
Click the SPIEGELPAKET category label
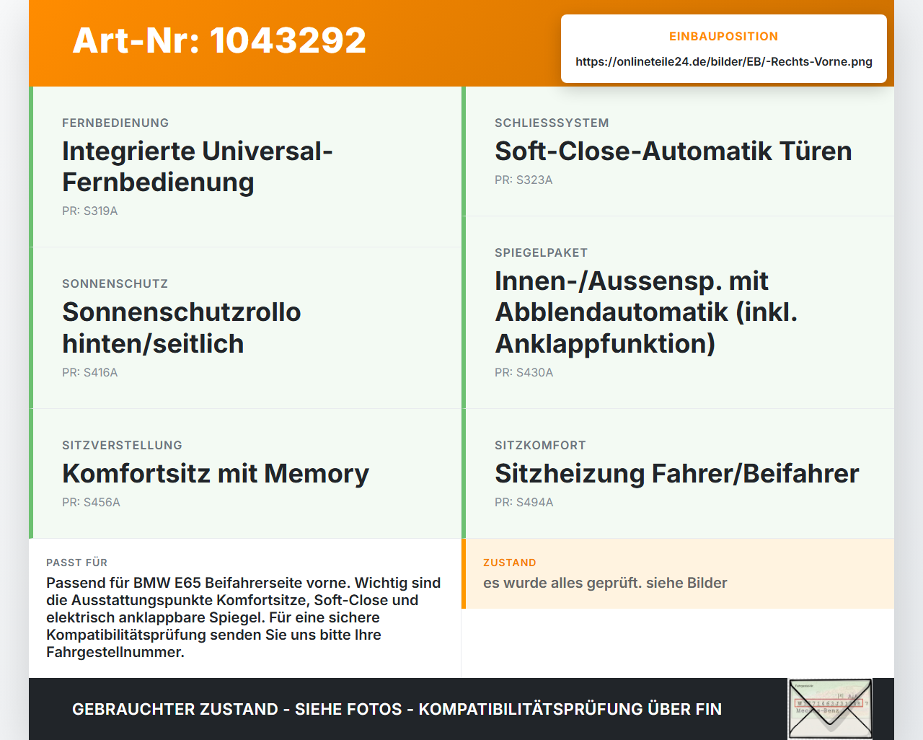tap(541, 252)
